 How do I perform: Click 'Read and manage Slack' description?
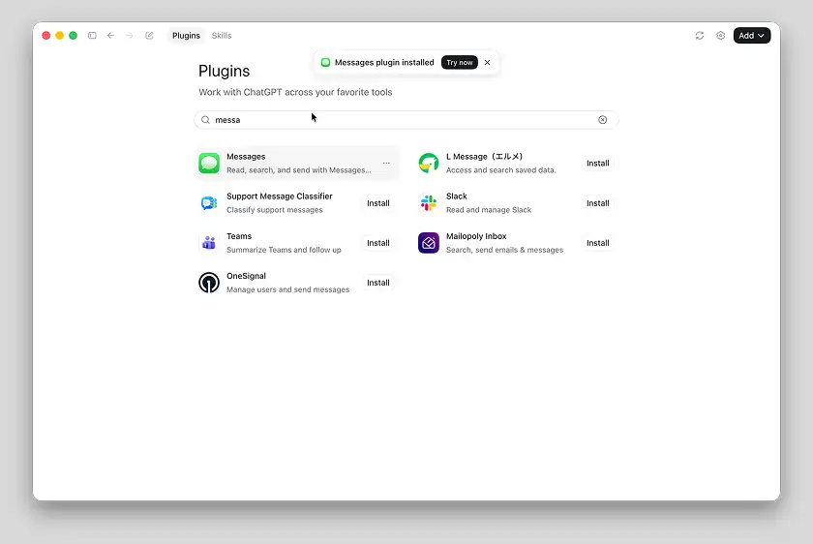click(489, 209)
